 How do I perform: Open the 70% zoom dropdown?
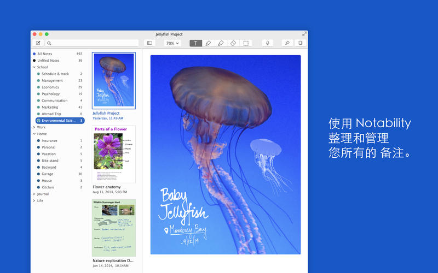click(x=172, y=43)
